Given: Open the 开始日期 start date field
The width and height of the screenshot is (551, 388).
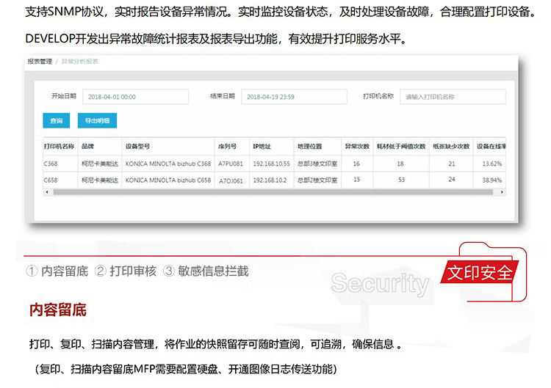Looking at the screenshot, I should pos(135,97).
